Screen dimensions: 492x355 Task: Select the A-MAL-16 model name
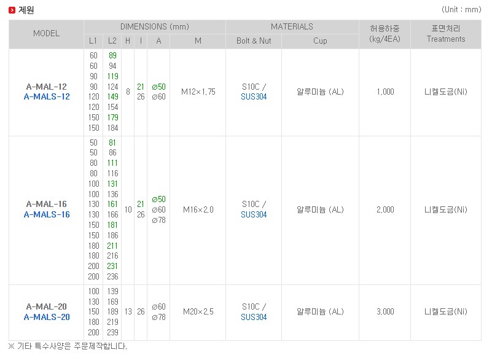tap(47, 204)
